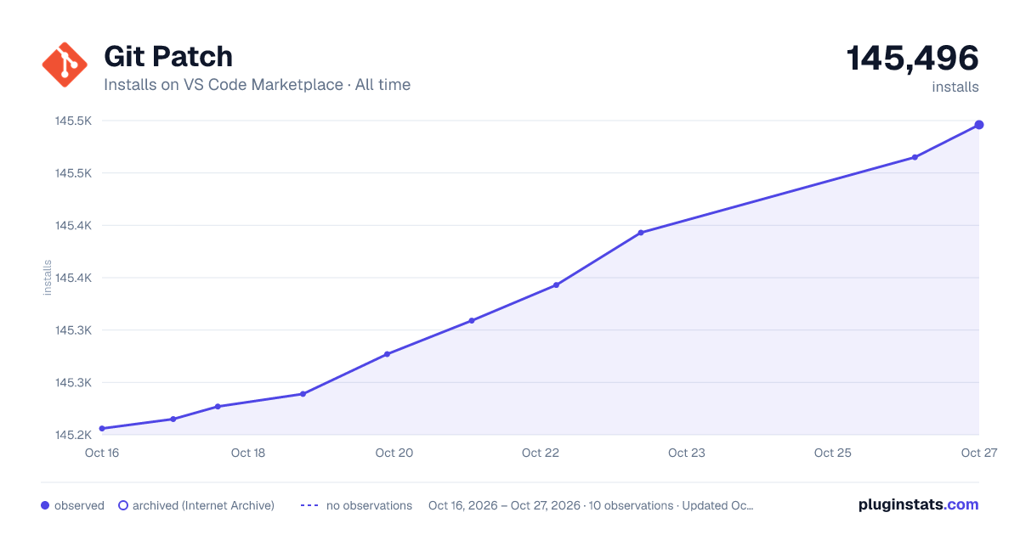The image size is (1020, 535).
Task: Select the Oct 16 first data point
Action: click(102, 429)
